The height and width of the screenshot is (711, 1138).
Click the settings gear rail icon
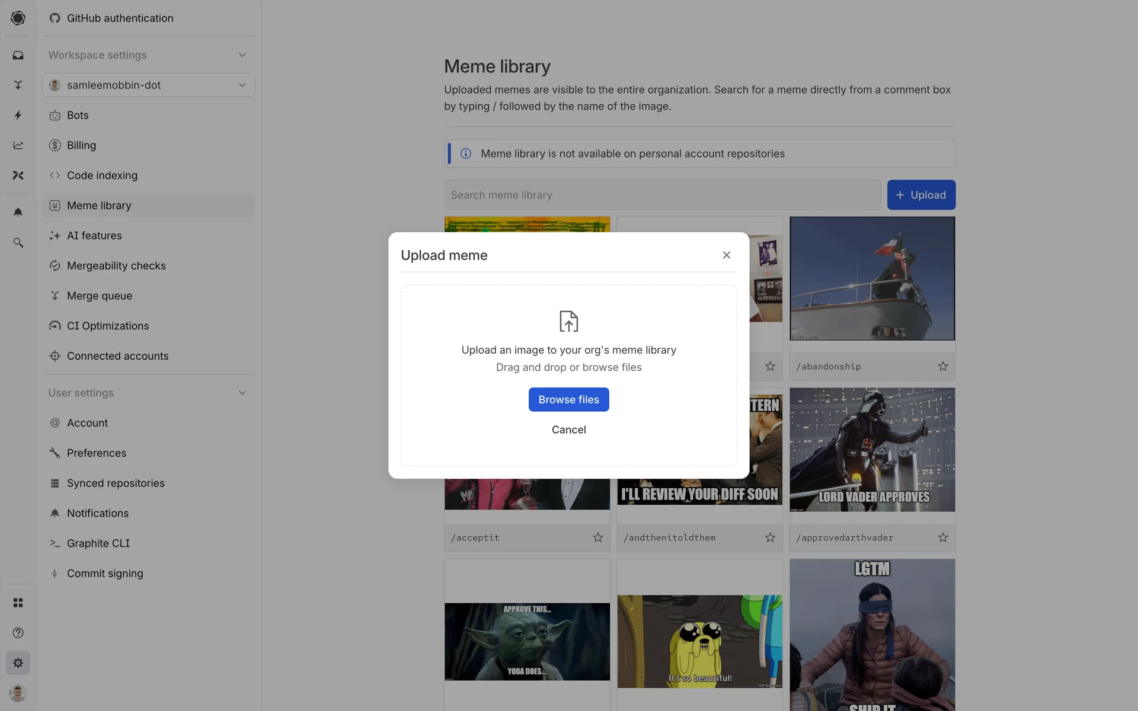click(x=18, y=663)
